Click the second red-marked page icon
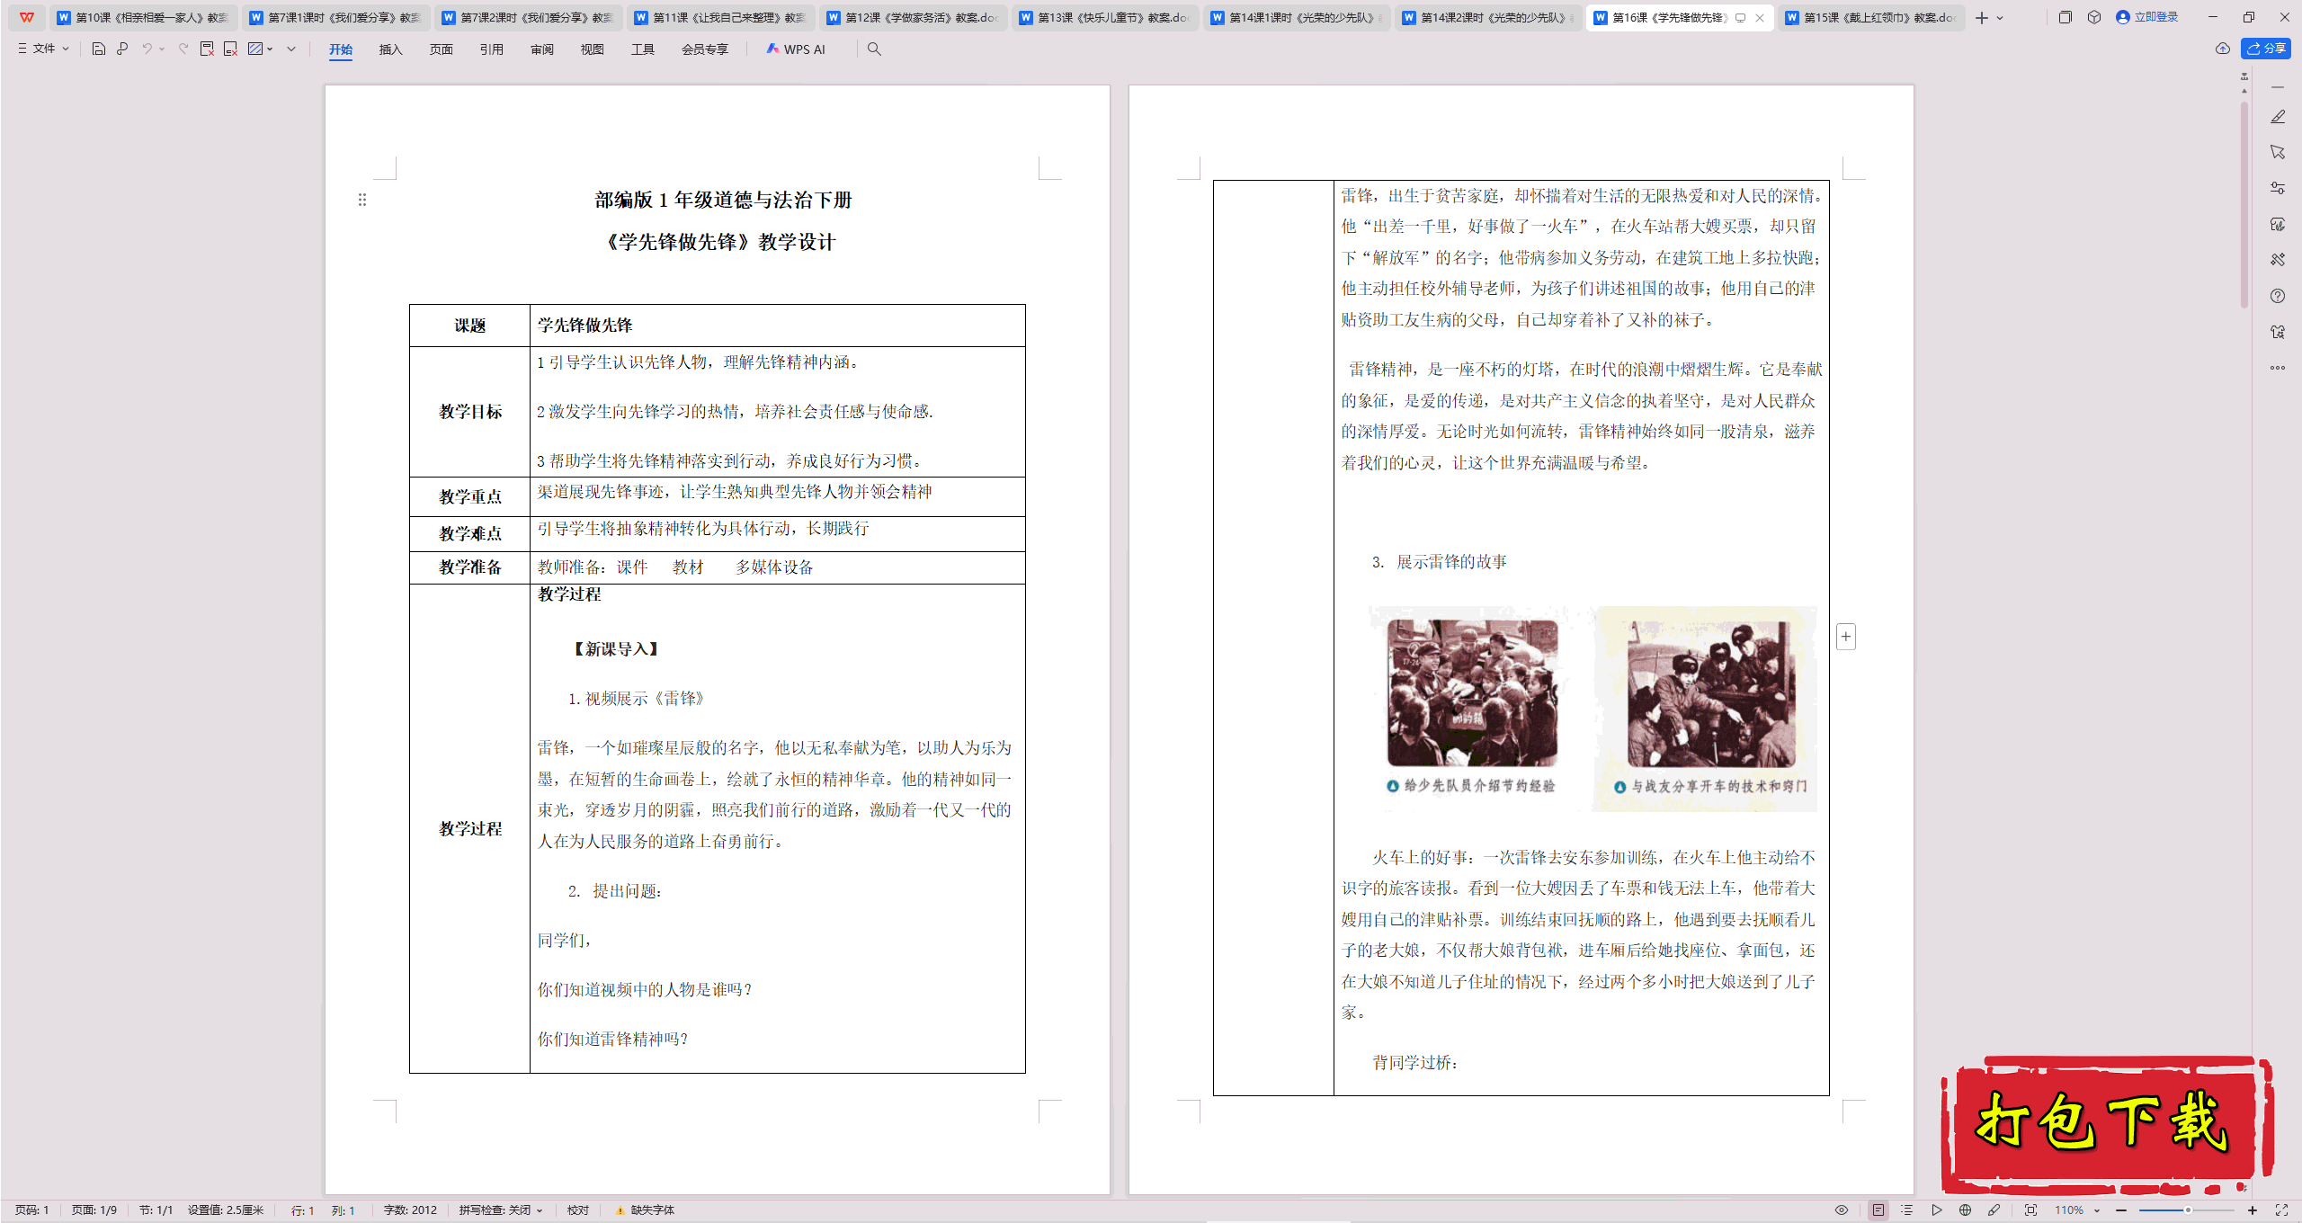 pos(230,49)
